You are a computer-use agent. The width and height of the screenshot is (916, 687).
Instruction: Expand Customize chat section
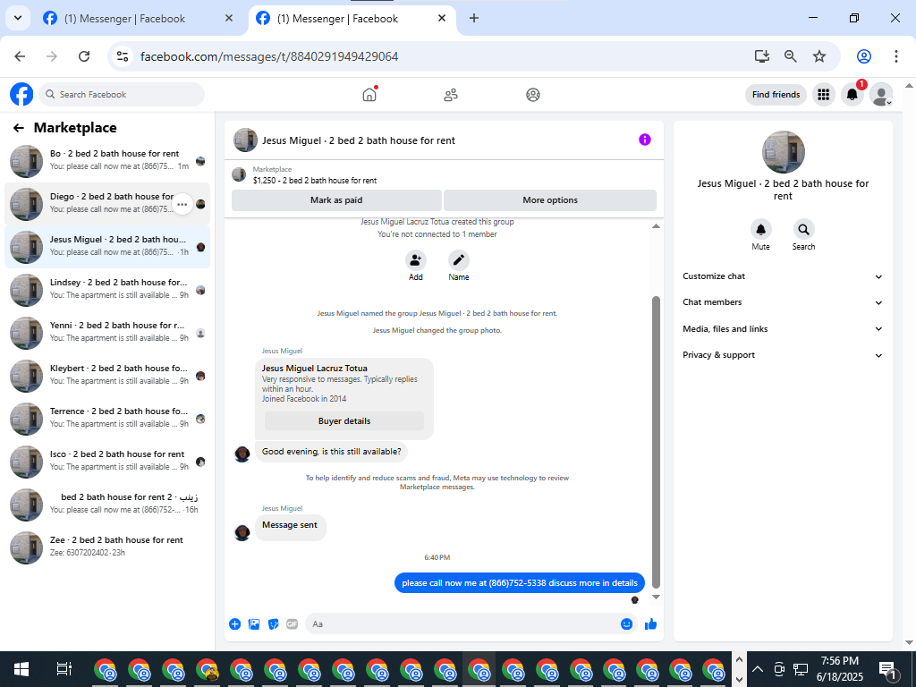[783, 276]
